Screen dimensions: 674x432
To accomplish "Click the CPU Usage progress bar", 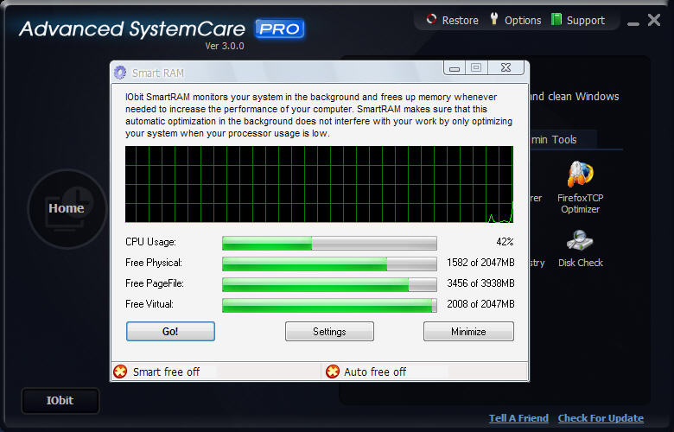I will click(x=330, y=243).
